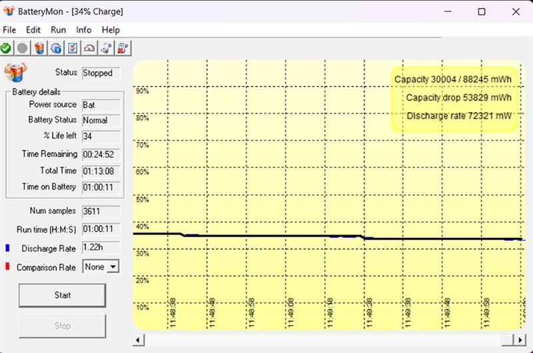Open the Run menu
The height and width of the screenshot is (353, 533).
[59, 30]
